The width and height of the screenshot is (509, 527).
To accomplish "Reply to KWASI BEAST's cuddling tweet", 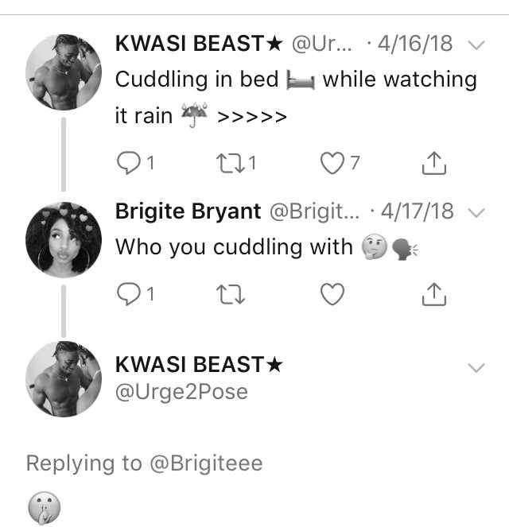I will coord(128,163).
